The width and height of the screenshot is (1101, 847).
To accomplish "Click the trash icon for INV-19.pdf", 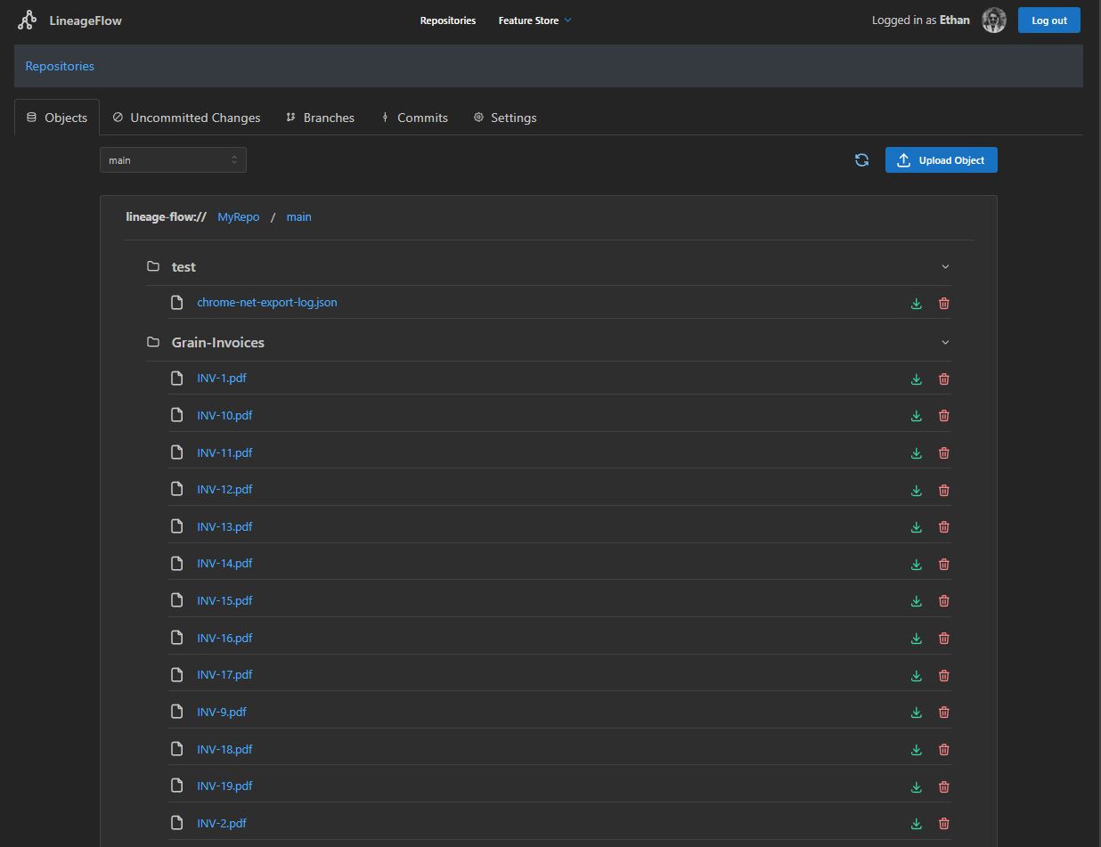I will (x=943, y=786).
